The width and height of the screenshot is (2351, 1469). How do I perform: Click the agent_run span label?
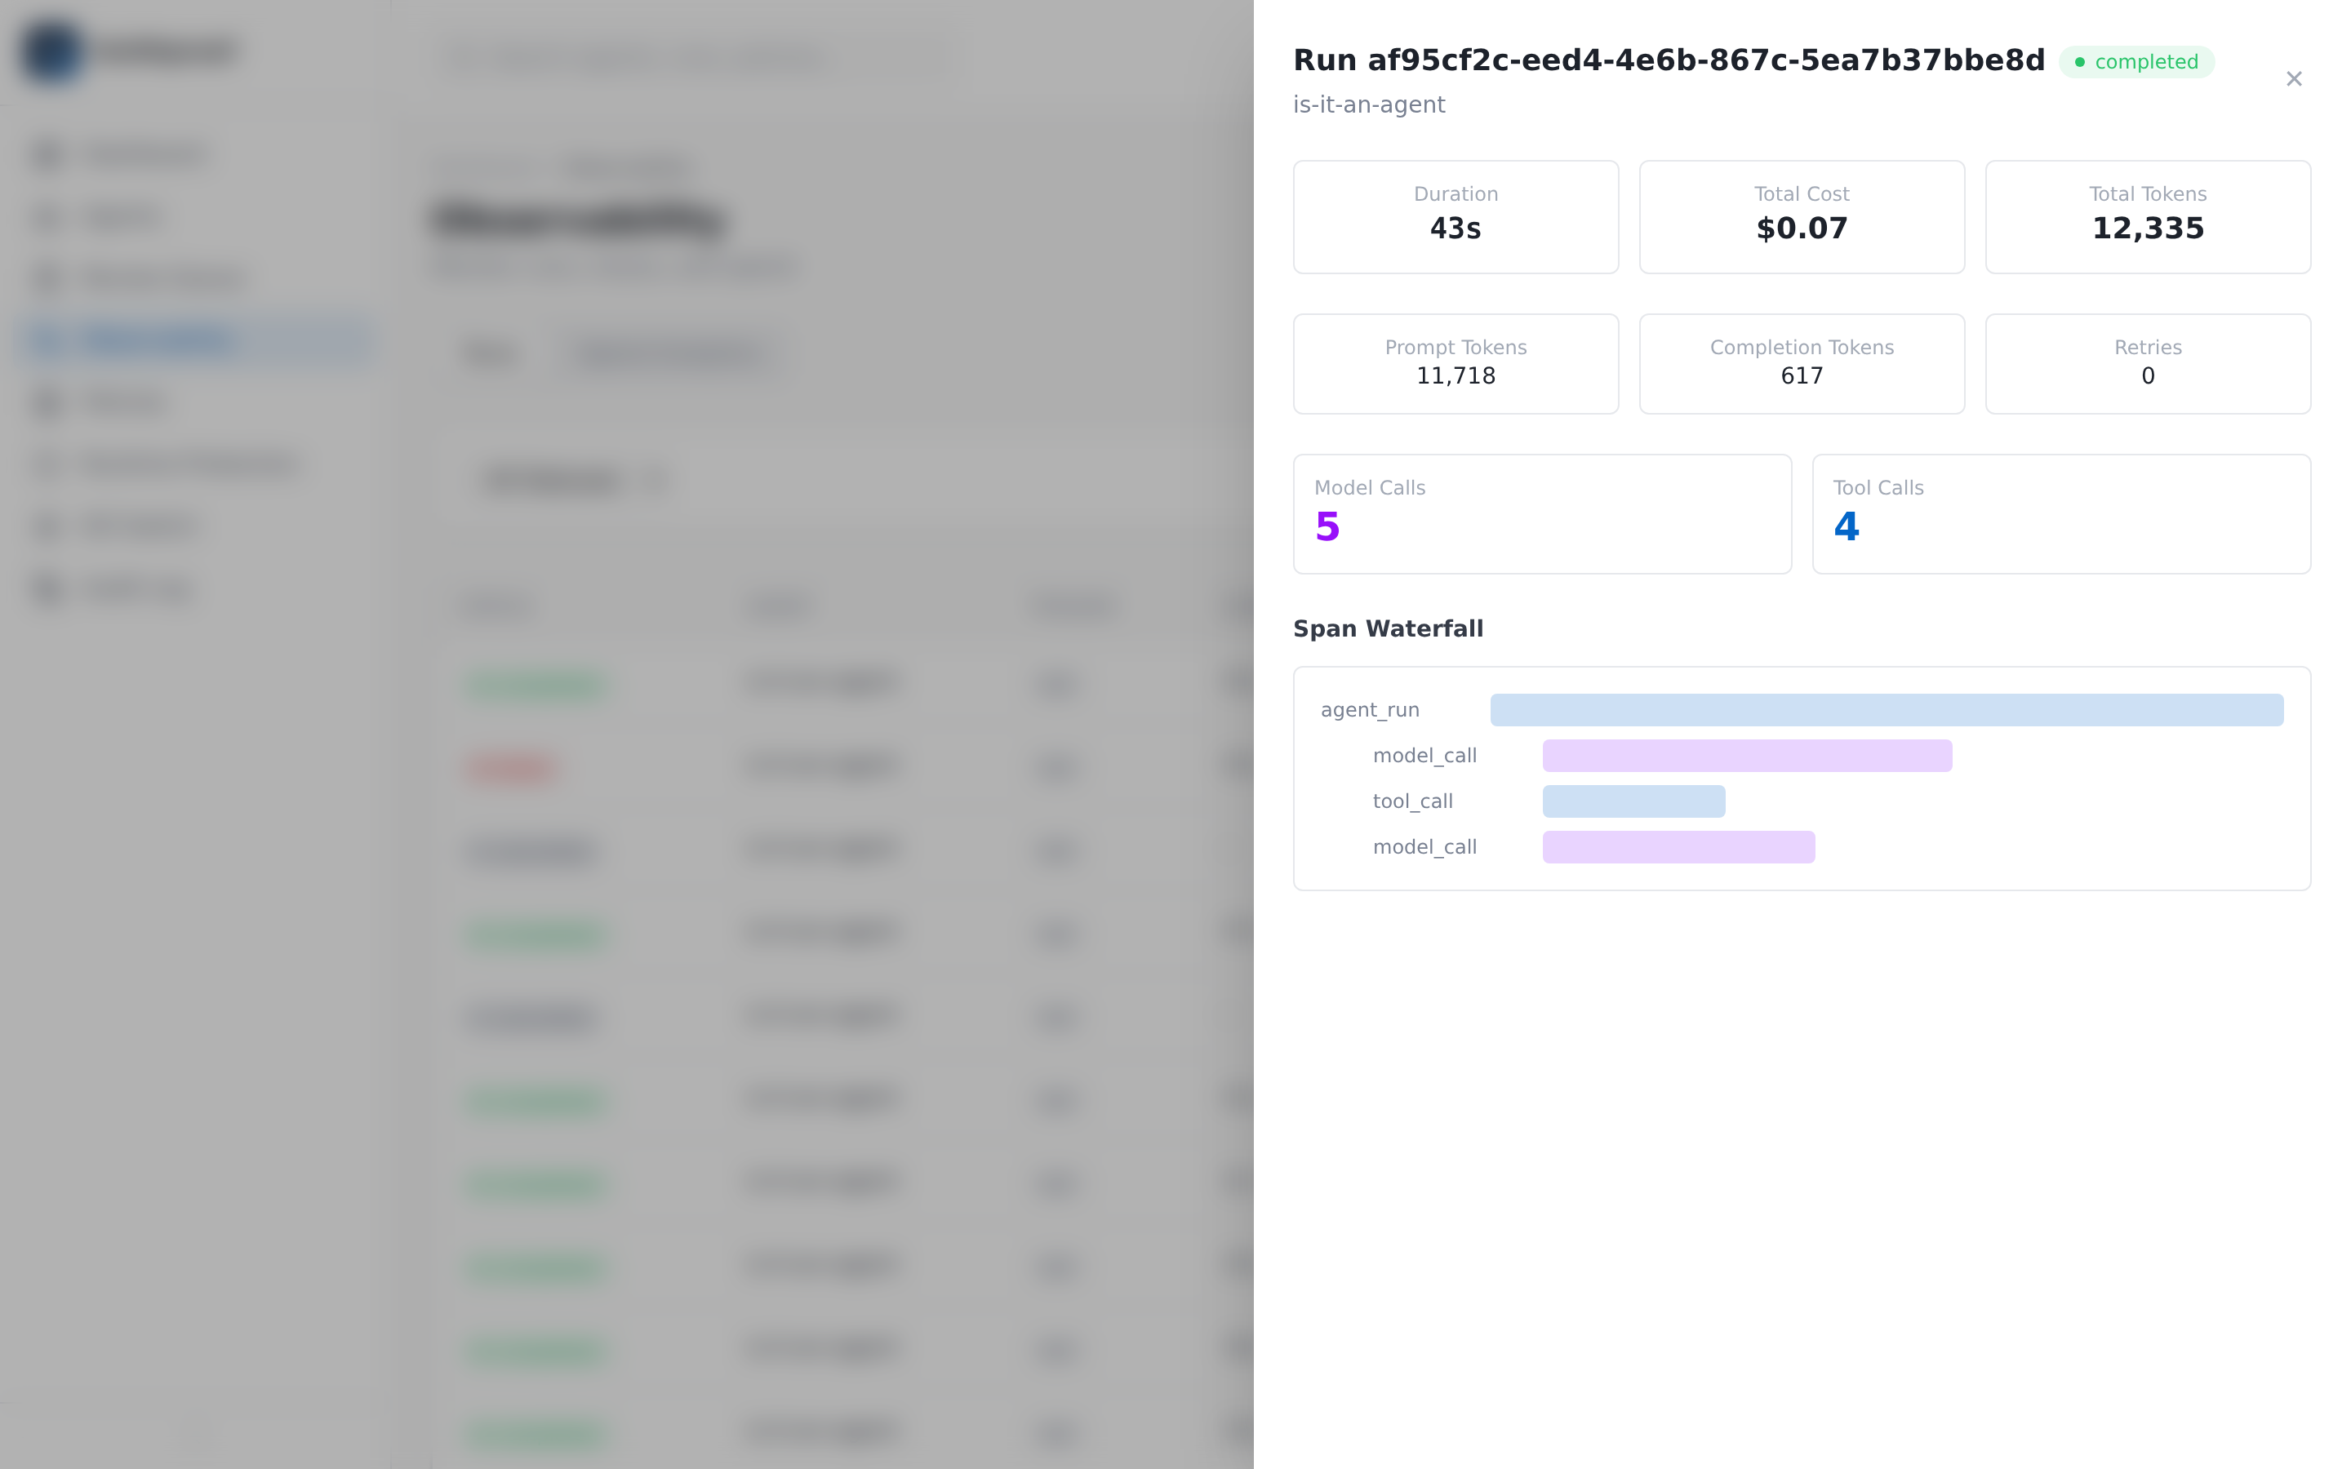[x=1370, y=710]
